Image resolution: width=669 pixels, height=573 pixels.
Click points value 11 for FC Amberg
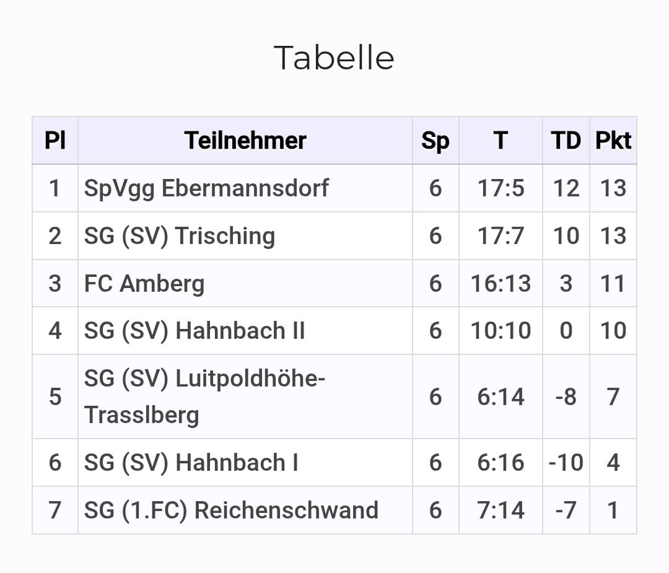[x=613, y=284]
